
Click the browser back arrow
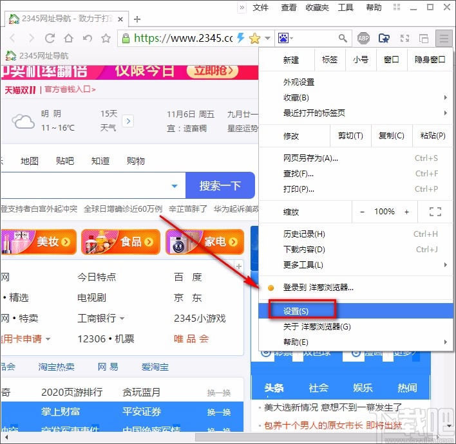[12, 38]
